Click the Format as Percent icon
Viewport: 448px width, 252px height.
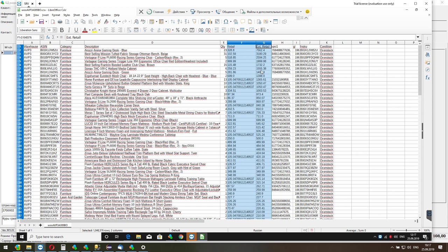pyautogui.click(x=178, y=30)
